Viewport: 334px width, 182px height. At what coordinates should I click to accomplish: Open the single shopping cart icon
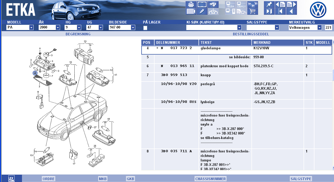(252, 11)
